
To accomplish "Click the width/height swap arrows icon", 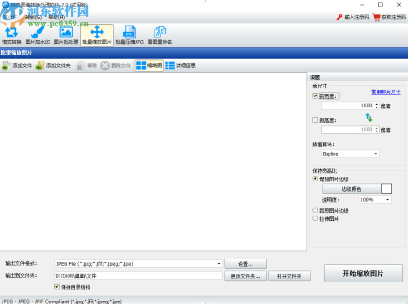I will 369,117.
